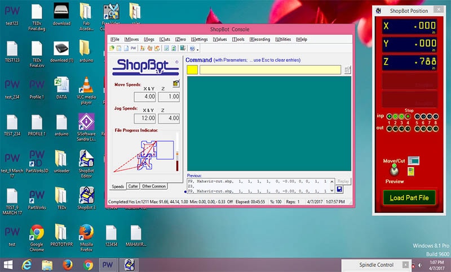Launch PartWorks via the PW toolbar icon
Screen dimensions: 451x272
pos(133,48)
